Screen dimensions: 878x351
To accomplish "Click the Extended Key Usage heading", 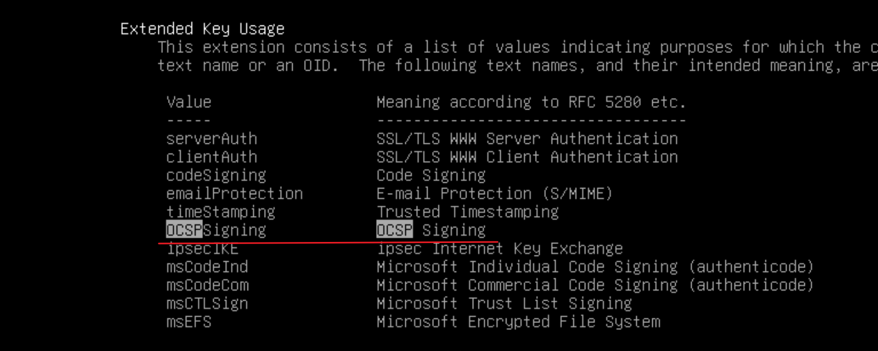I will click(x=202, y=29).
